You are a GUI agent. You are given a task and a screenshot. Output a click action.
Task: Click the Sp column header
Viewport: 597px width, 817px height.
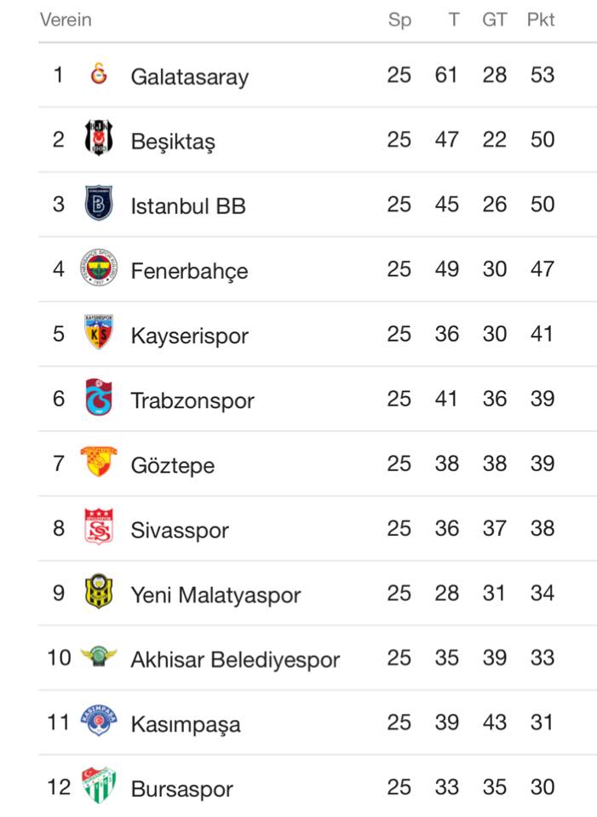pos(399,20)
